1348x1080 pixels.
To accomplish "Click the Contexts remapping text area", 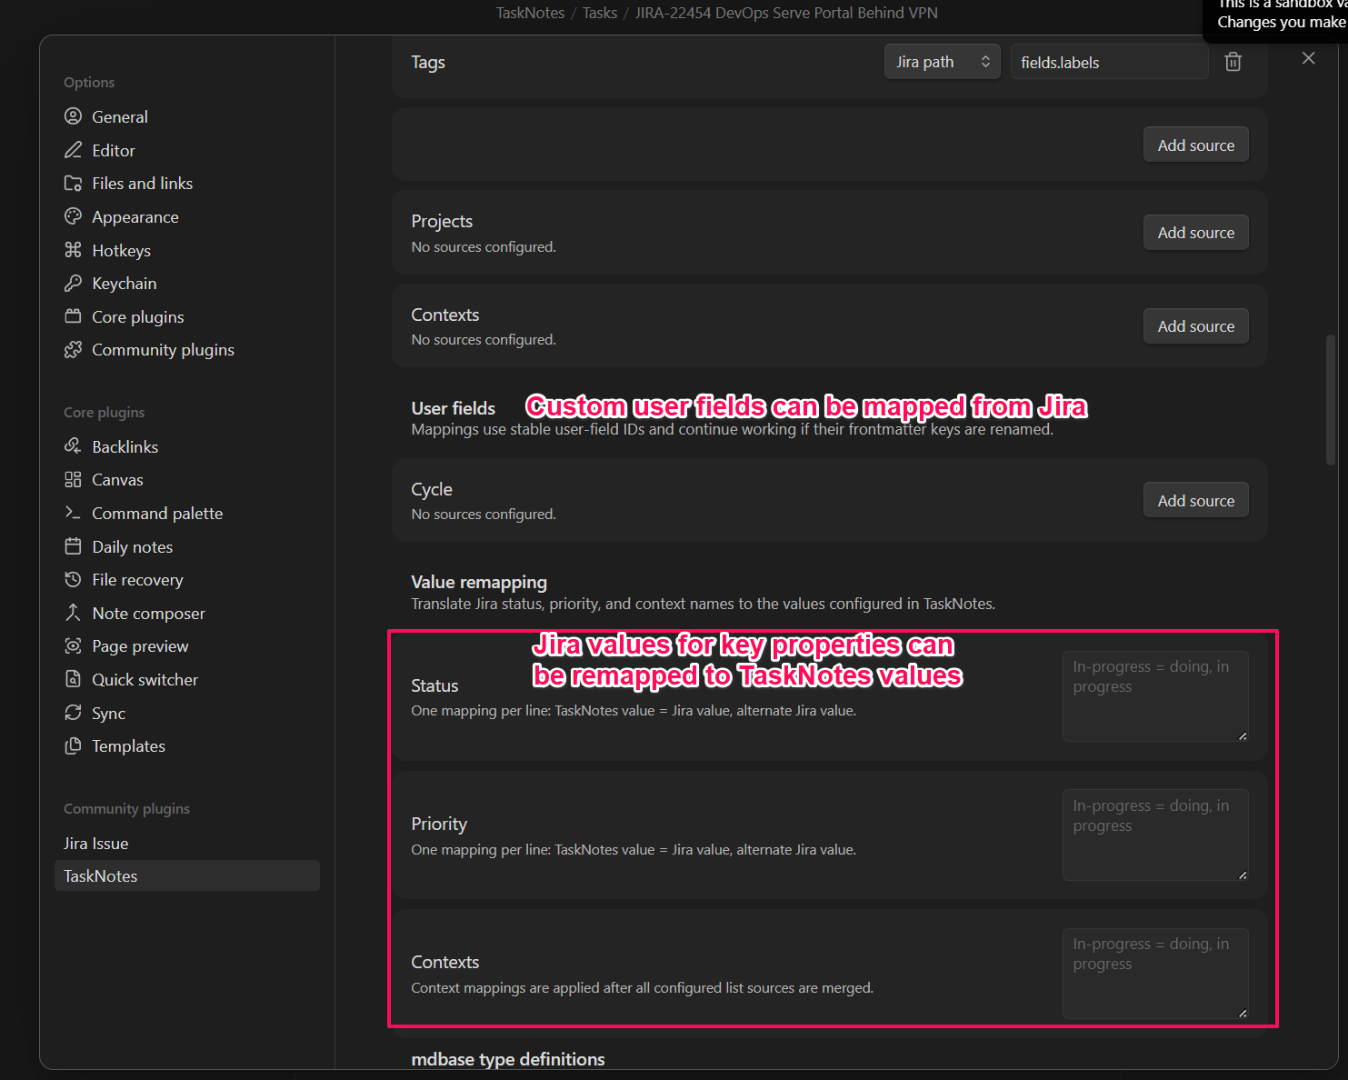I will click(x=1155, y=974).
